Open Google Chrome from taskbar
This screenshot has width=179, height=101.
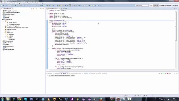coord(20,99)
